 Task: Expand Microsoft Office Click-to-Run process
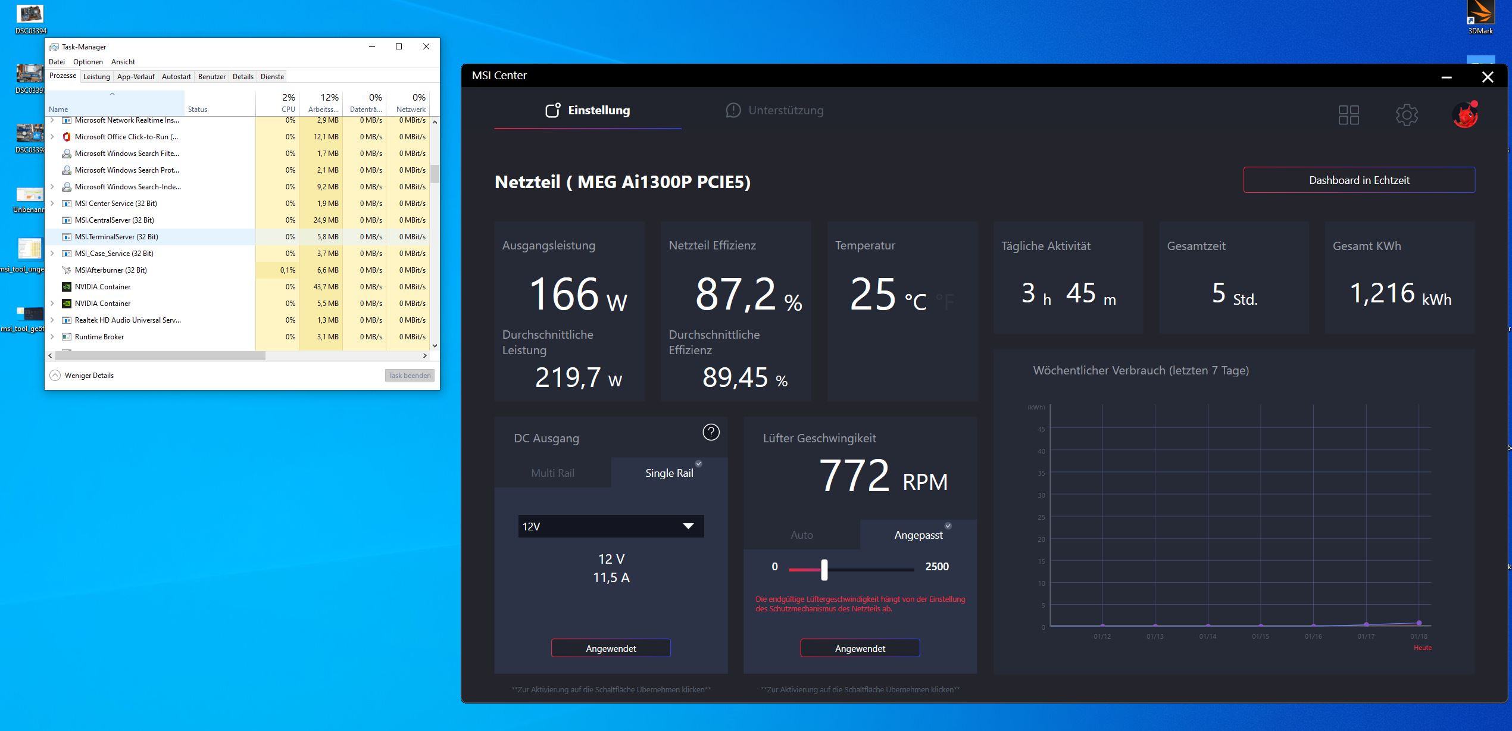(x=52, y=137)
